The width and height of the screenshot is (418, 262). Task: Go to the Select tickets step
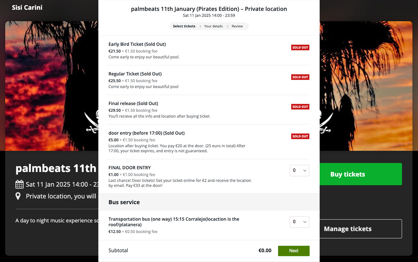184,26
